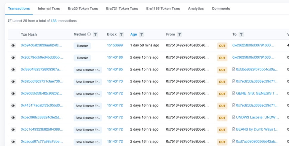
Task: Switch to the Internal Txns tab
Action: [x=49, y=8]
